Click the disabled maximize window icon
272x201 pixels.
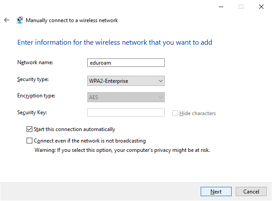(x=241, y=7)
